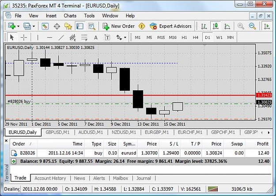Click the Profiles icon

click(27, 26)
